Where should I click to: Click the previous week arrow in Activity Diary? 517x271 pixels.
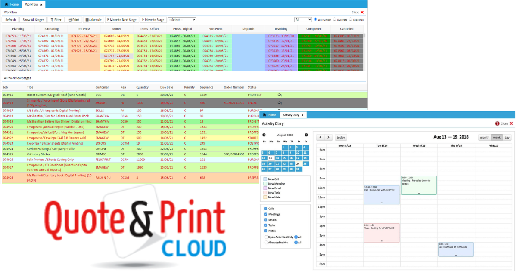(x=321, y=137)
